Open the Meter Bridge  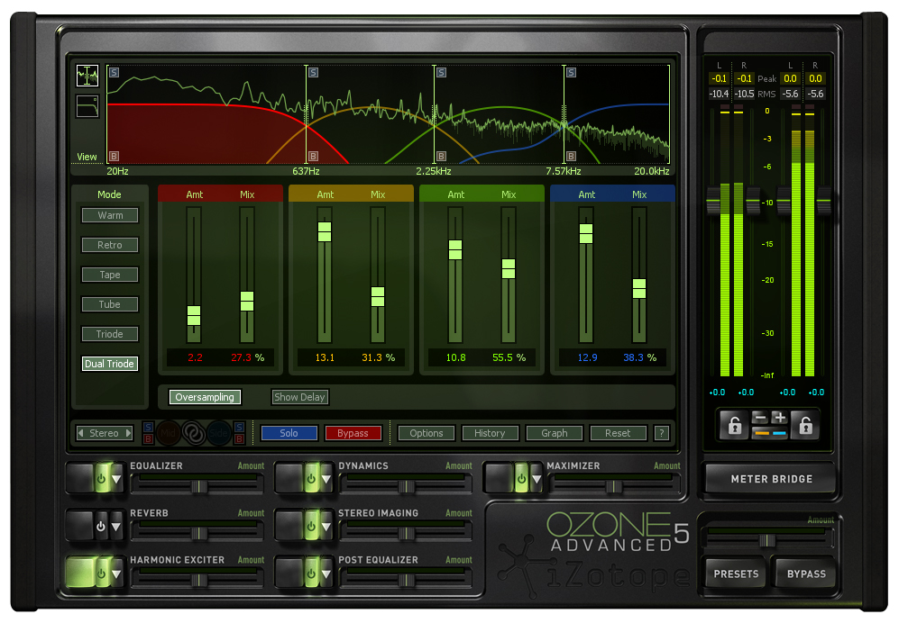coord(768,478)
